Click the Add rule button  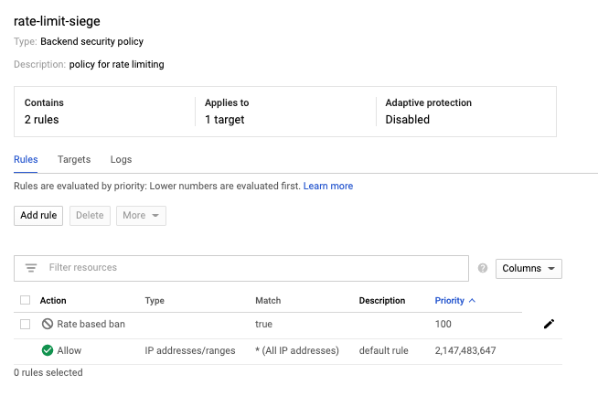(x=38, y=215)
